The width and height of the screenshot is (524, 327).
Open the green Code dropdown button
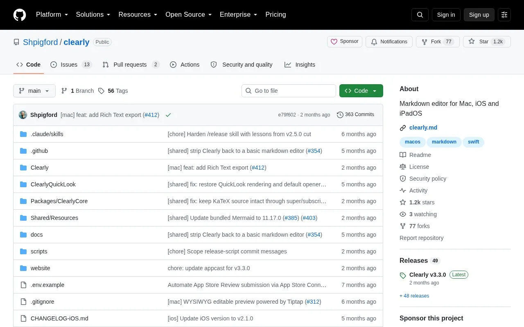361,91
